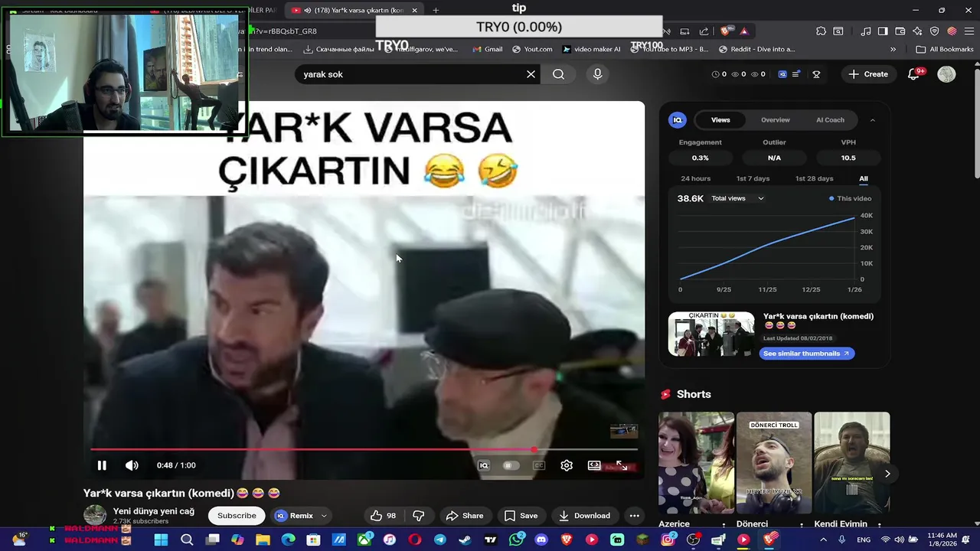This screenshot has height=551, width=980.
Task: Open the Yeni dünya yeni çağ channel avatar
Action: [x=95, y=515]
